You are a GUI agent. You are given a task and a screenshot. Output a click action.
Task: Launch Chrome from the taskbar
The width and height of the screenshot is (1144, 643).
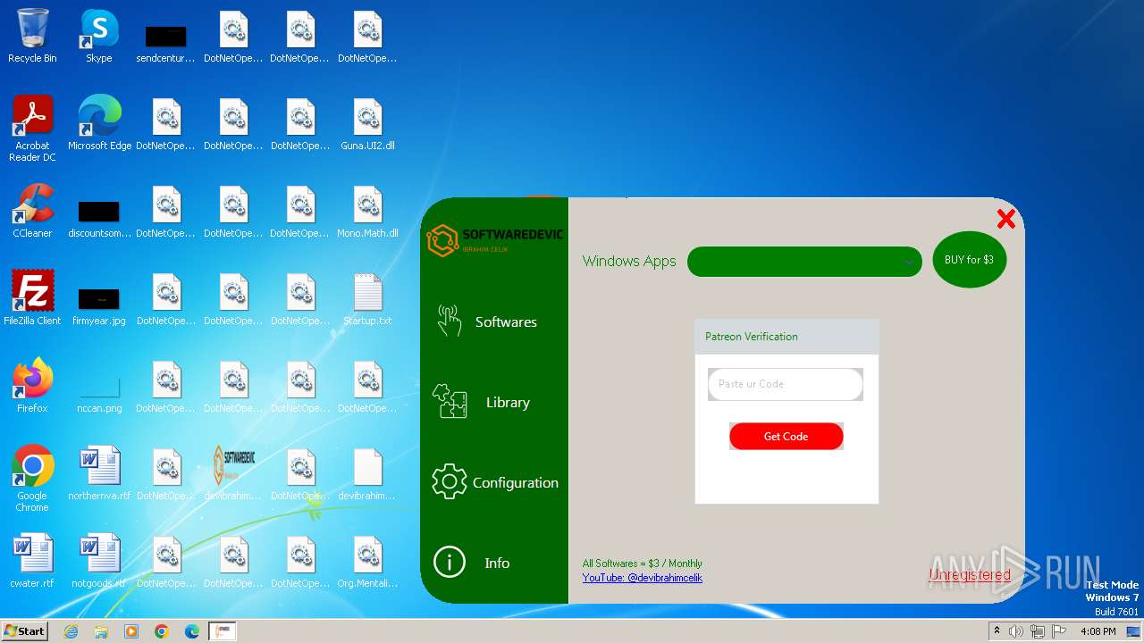pyautogui.click(x=162, y=631)
